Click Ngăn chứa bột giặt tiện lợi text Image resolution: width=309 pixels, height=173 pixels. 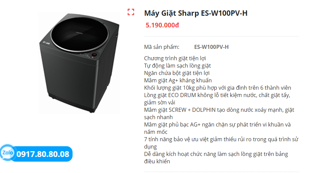point(177,73)
